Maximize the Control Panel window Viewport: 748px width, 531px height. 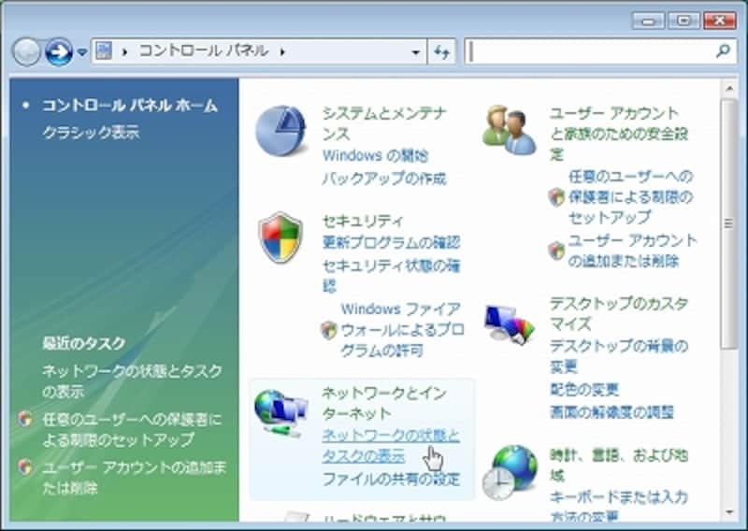pos(684,21)
